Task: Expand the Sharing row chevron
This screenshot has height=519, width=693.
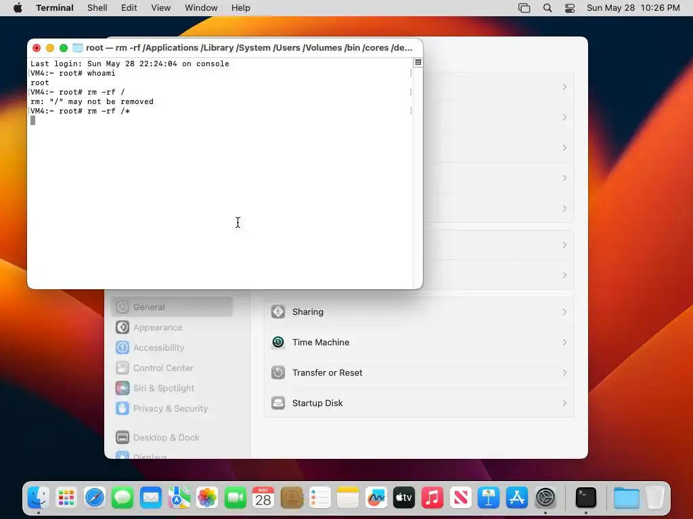Action: point(564,312)
